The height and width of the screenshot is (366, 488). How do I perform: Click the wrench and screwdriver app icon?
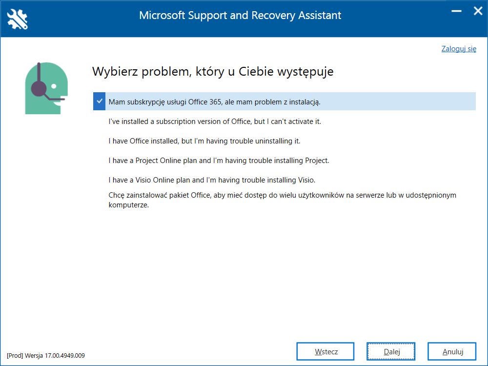pos(18,19)
